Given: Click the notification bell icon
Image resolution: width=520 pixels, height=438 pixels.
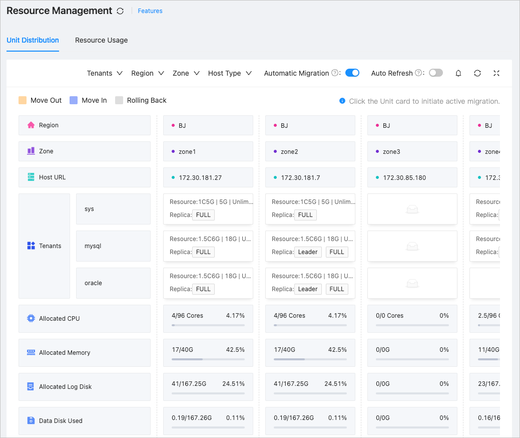Looking at the screenshot, I should [458, 73].
